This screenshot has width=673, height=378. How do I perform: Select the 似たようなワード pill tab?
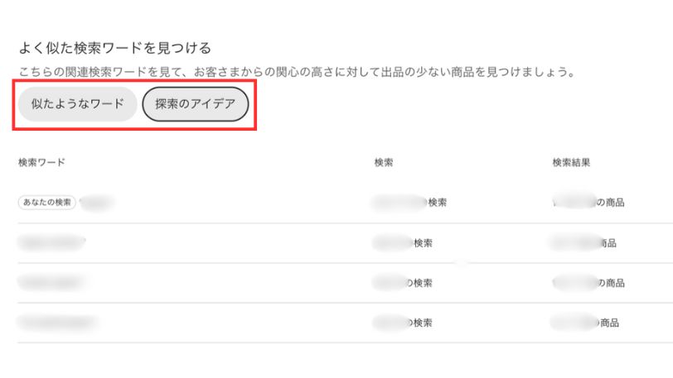77,104
